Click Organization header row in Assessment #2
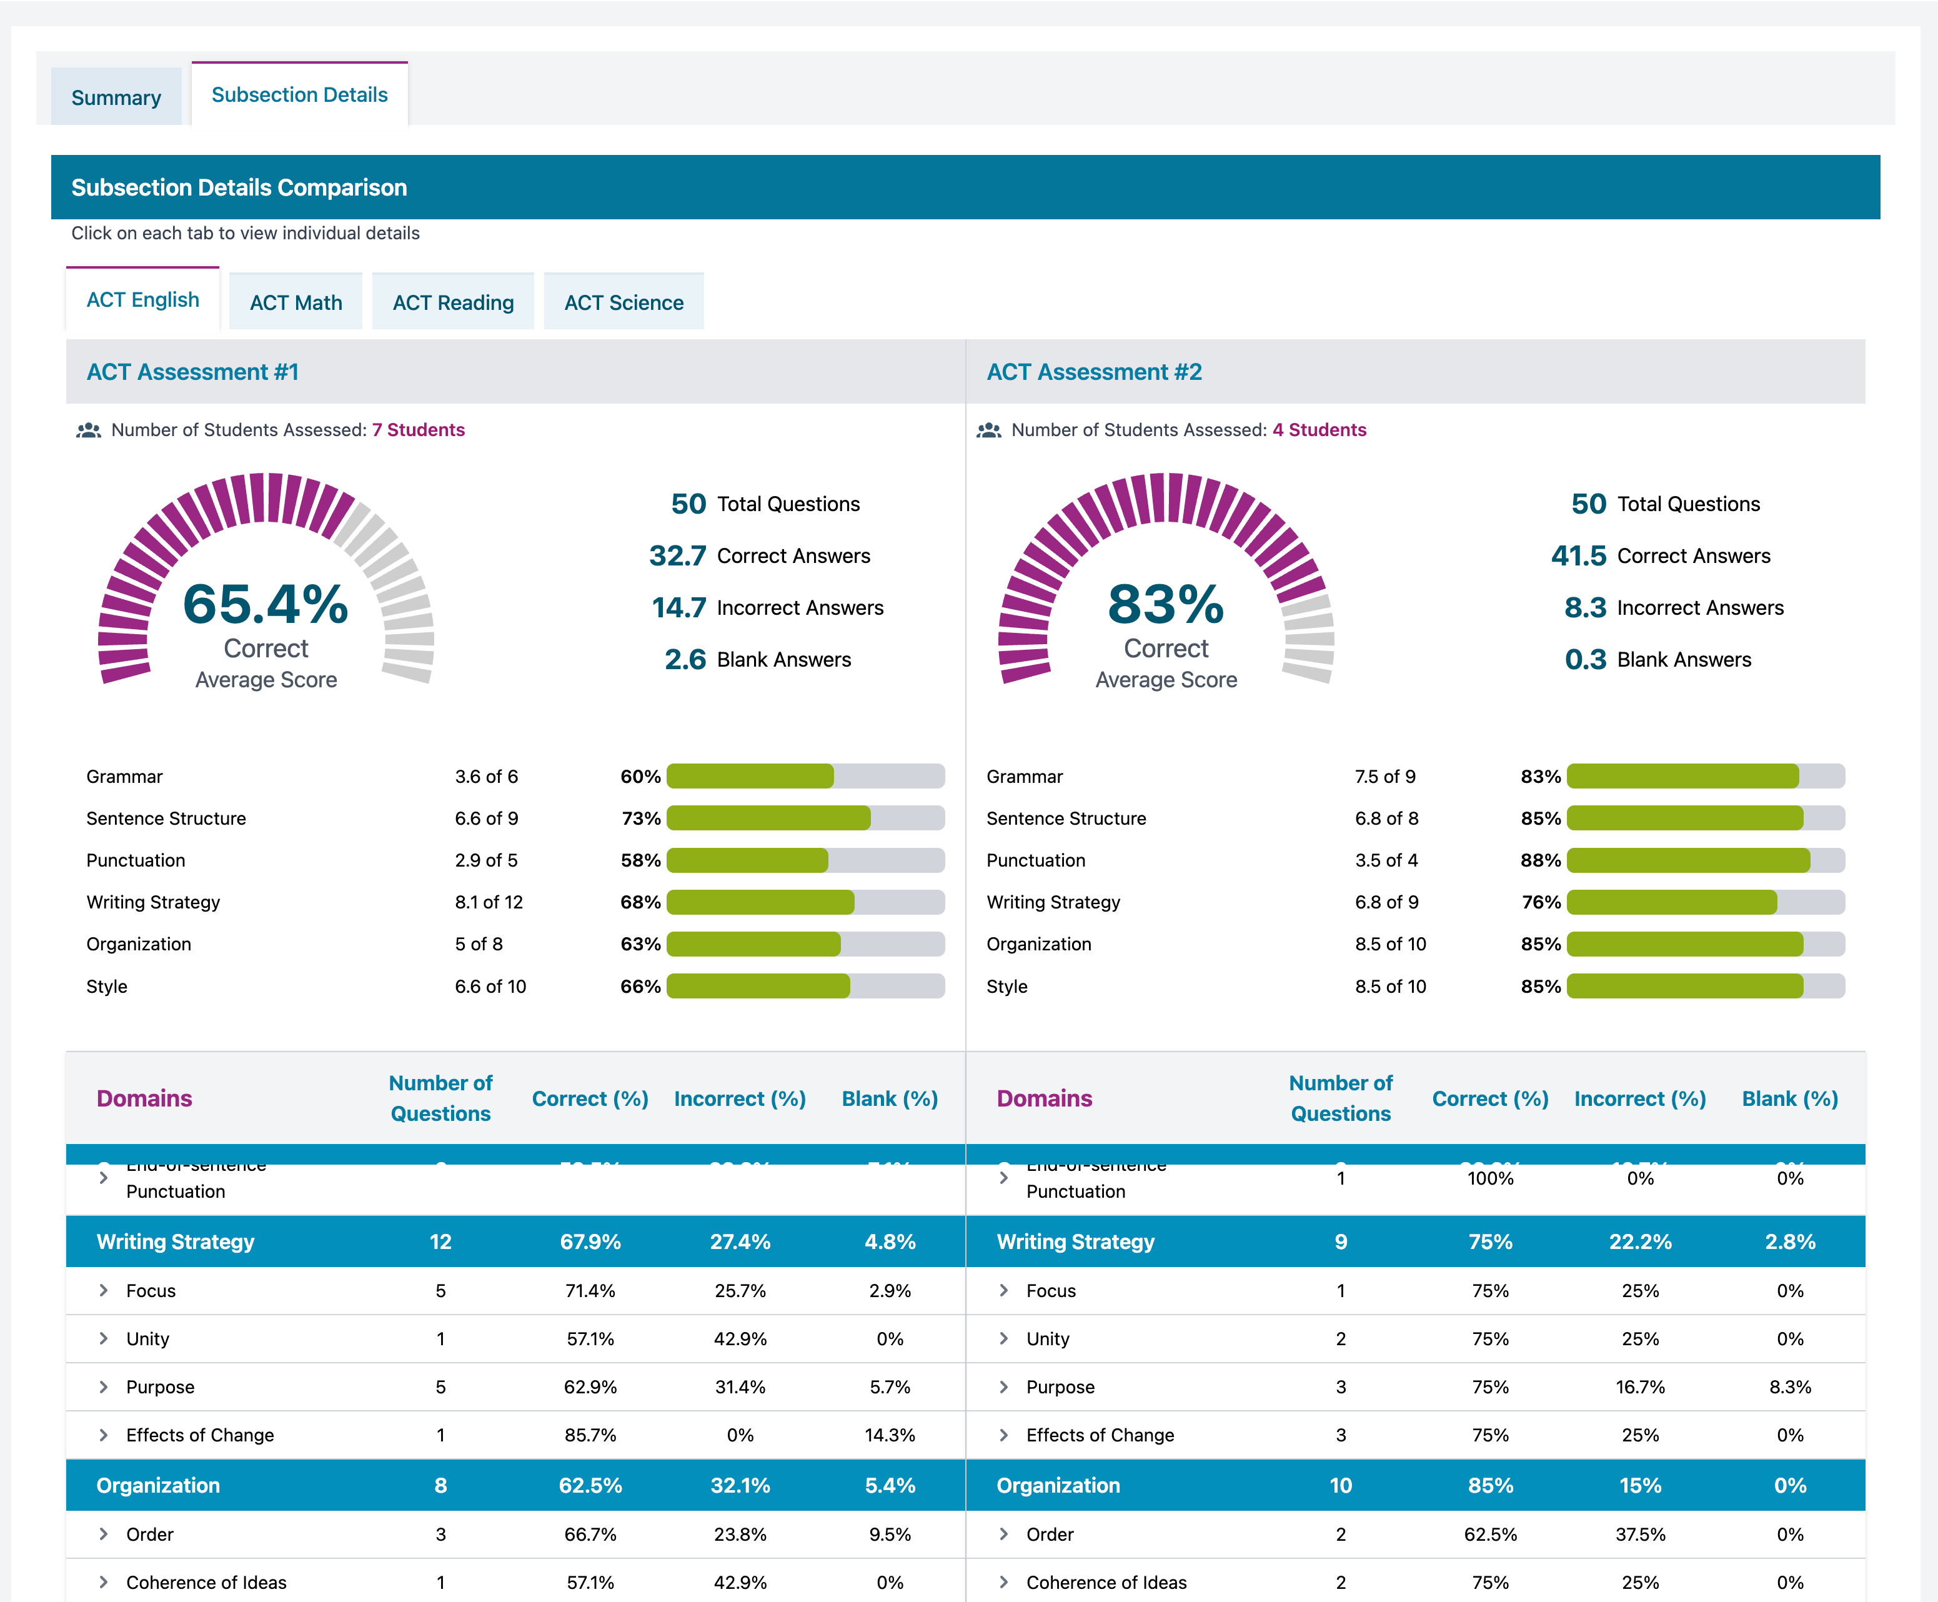Image resolution: width=1938 pixels, height=1602 pixels. pos(1058,1485)
